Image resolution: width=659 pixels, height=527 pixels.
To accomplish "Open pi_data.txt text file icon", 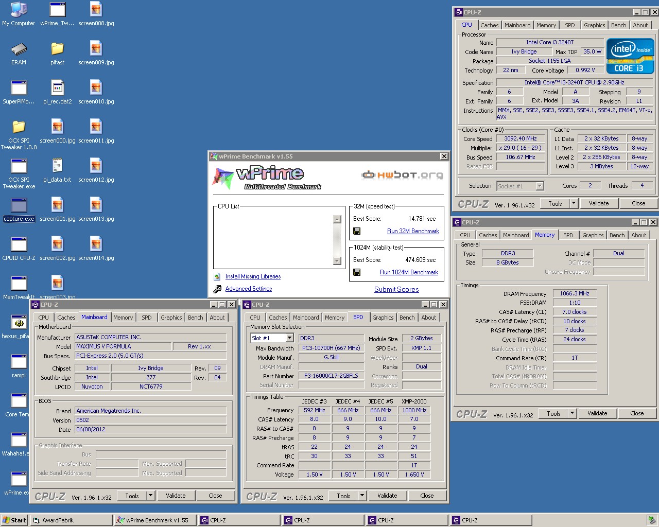I will [57, 171].
